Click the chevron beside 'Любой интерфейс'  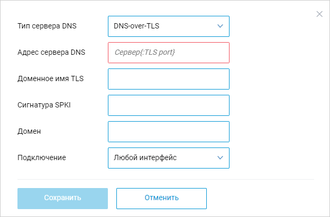(221, 157)
